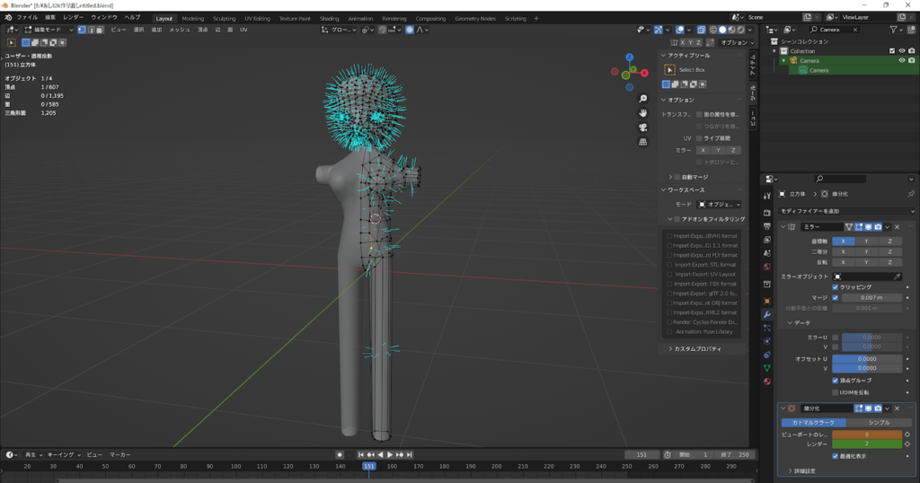Open the Modifier properties wrench tab
920x483 pixels.
[766, 315]
